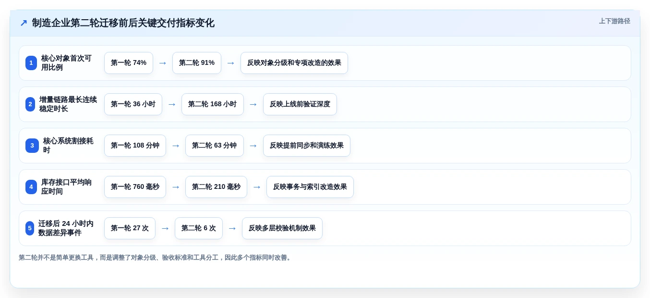This screenshot has height=298, width=650.
Task: Click the 第二轮 210 毫秒 chip
Action: (x=216, y=187)
